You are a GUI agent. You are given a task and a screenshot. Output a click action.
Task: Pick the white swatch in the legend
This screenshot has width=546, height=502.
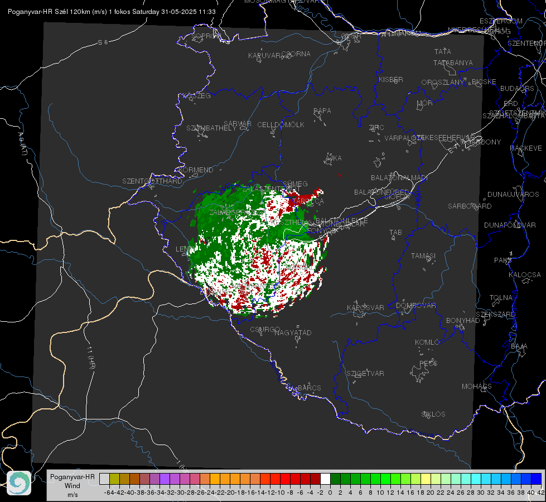(325, 479)
